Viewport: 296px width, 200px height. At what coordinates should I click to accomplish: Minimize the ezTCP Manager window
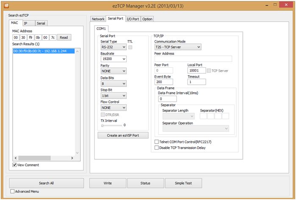(267, 6)
